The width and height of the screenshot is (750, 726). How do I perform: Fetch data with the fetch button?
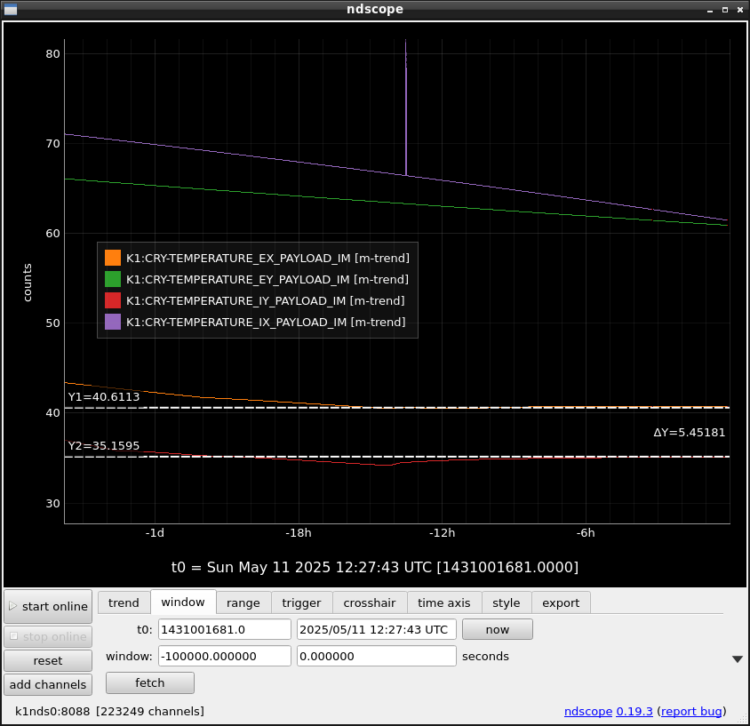[149, 682]
